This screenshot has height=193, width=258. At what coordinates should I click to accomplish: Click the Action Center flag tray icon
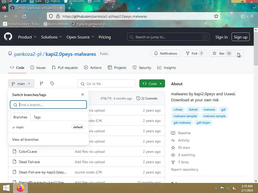click(x=222, y=188)
